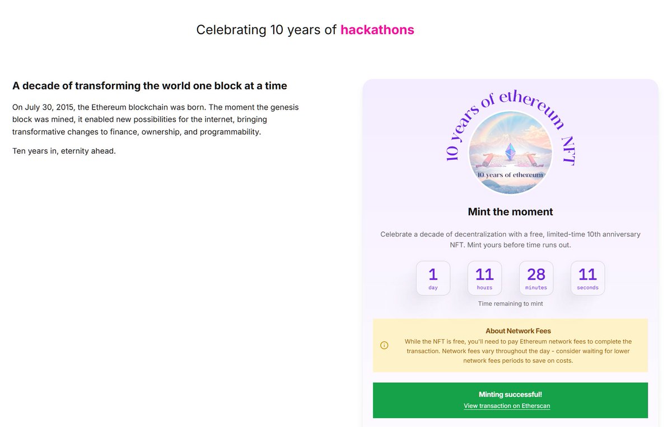
Task: Click the Ethereum diamond logo in the NFT artwork
Action: 510,151
